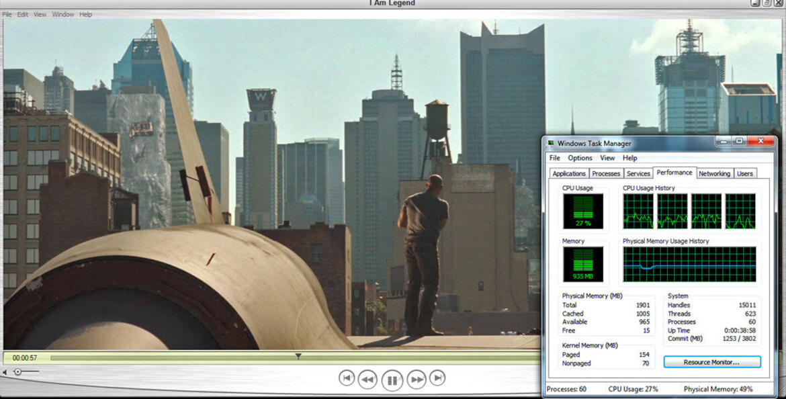Fast forward the movie playback
Screen dimensions: 786x399
(417, 380)
